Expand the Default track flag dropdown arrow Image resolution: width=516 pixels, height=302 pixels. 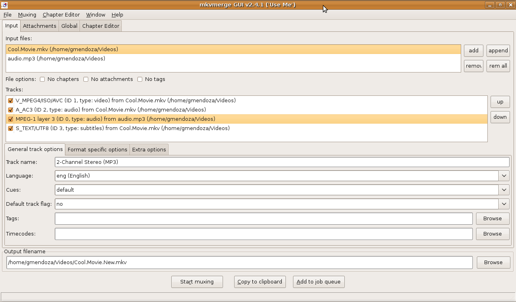coord(504,204)
